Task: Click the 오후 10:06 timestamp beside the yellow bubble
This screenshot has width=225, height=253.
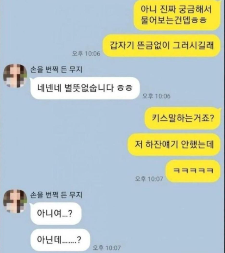Action: tap(86, 53)
